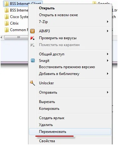Click the Unlocker magic wand icon
This screenshot has height=145, width=118.
[x=32, y=83]
